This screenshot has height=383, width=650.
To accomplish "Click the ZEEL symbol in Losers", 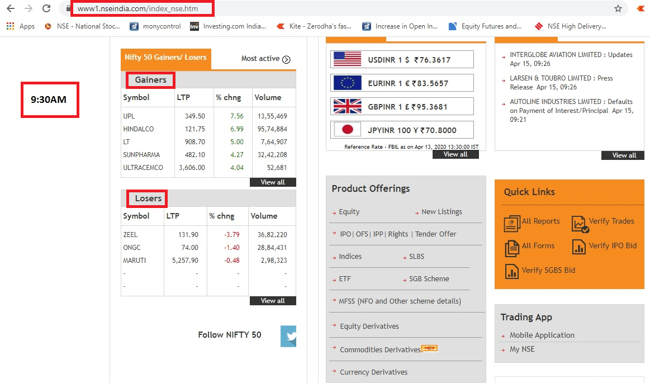I will [130, 235].
